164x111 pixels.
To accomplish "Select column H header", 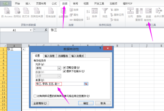I will tap(117, 46).
